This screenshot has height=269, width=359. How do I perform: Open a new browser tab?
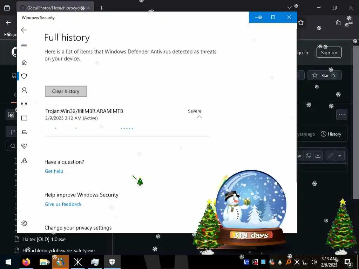[x=101, y=8]
